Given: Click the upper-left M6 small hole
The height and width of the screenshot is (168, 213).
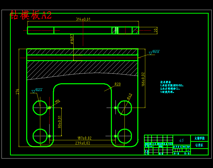Looking at the screenshot, I should pos(49,108).
